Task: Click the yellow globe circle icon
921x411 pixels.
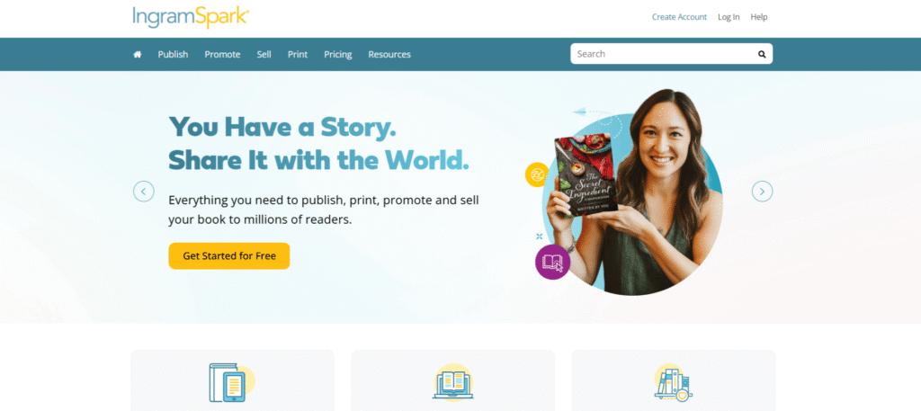Action: 537,174
